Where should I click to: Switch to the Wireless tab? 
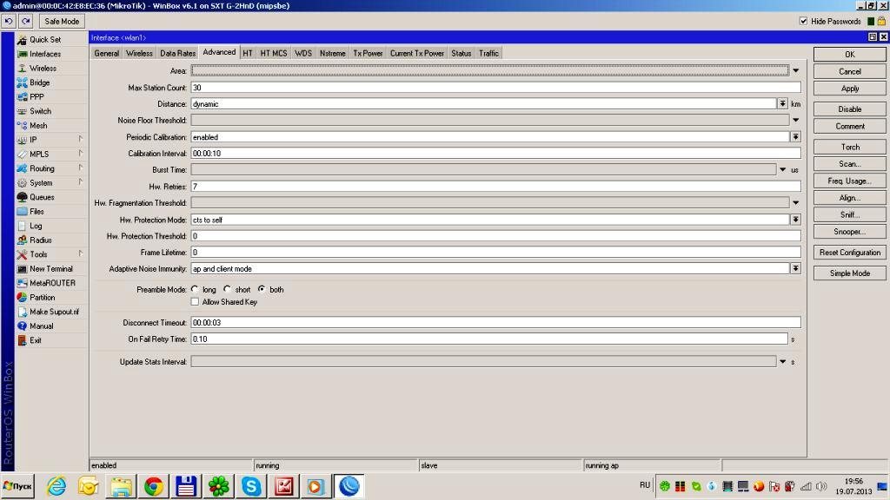(139, 53)
